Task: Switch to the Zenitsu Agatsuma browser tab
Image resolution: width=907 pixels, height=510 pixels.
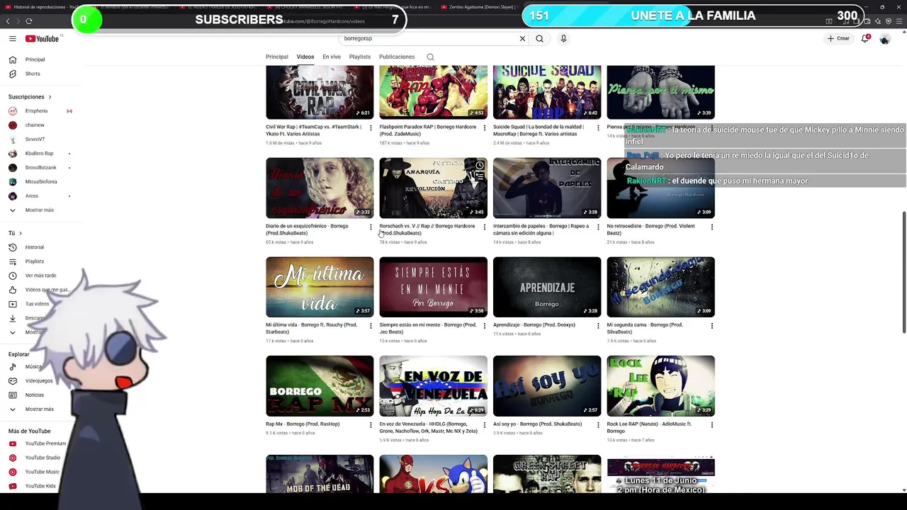Action: click(478, 7)
